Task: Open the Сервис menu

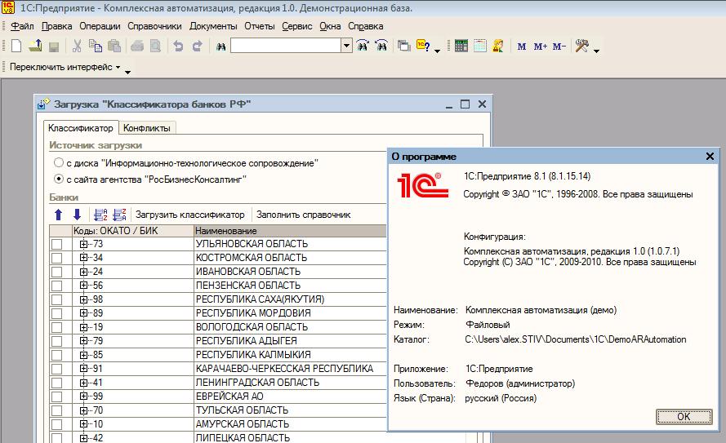Action: (x=296, y=26)
